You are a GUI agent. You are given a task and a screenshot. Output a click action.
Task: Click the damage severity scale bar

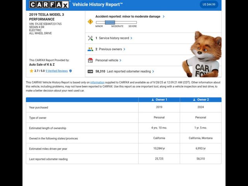(116, 22)
